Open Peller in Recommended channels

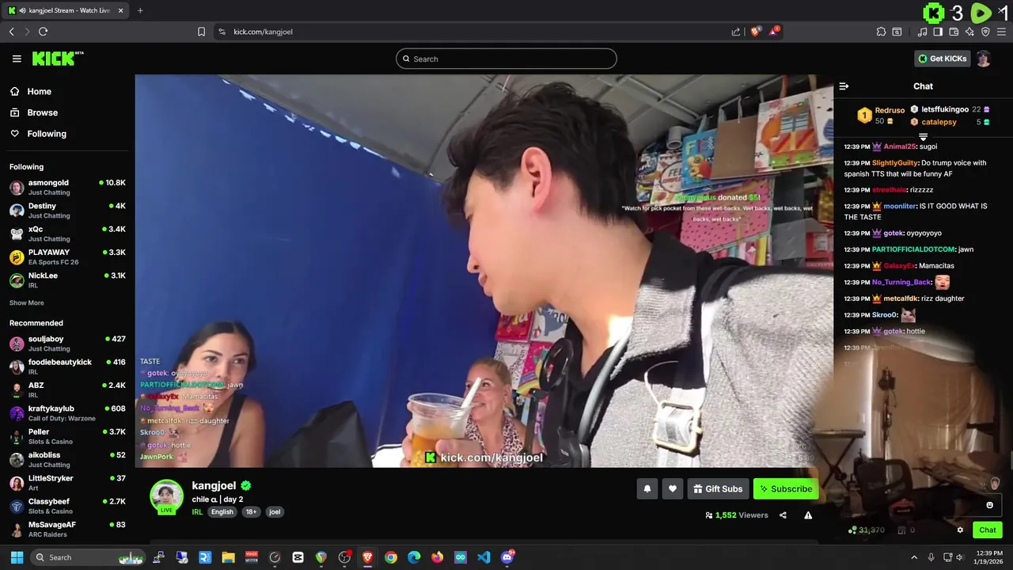67,436
